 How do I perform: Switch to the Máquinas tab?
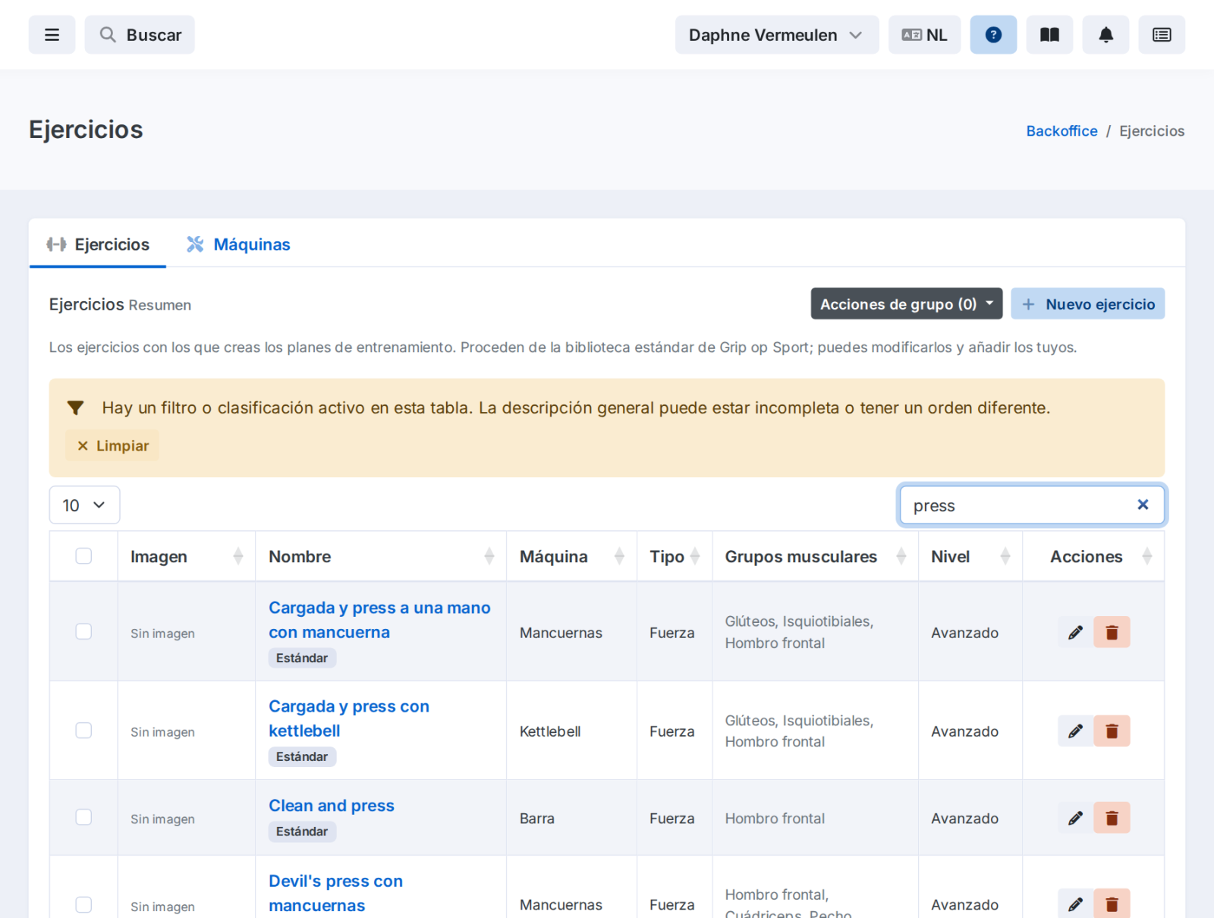coord(238,244)
